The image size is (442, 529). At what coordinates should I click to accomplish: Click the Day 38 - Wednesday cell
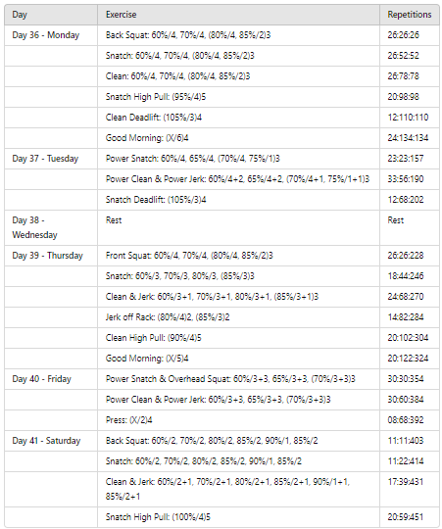pos(51,227)
